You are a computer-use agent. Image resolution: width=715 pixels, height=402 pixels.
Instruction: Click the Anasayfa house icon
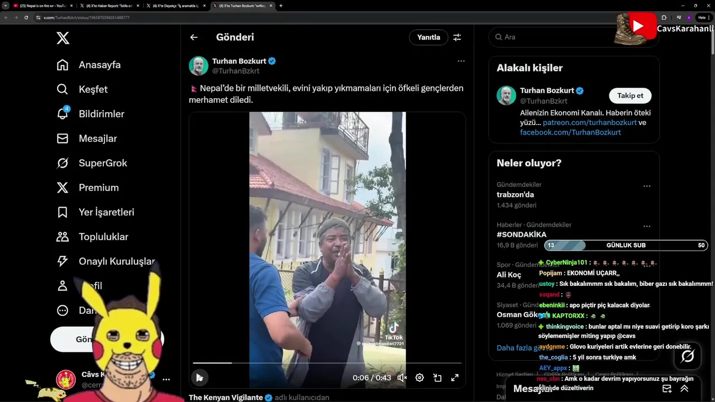(x=63, y=65)
